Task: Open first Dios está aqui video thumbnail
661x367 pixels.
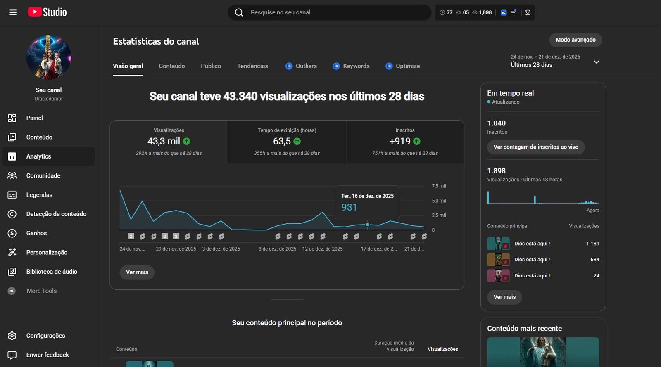Action: click(x=498, y=244)
